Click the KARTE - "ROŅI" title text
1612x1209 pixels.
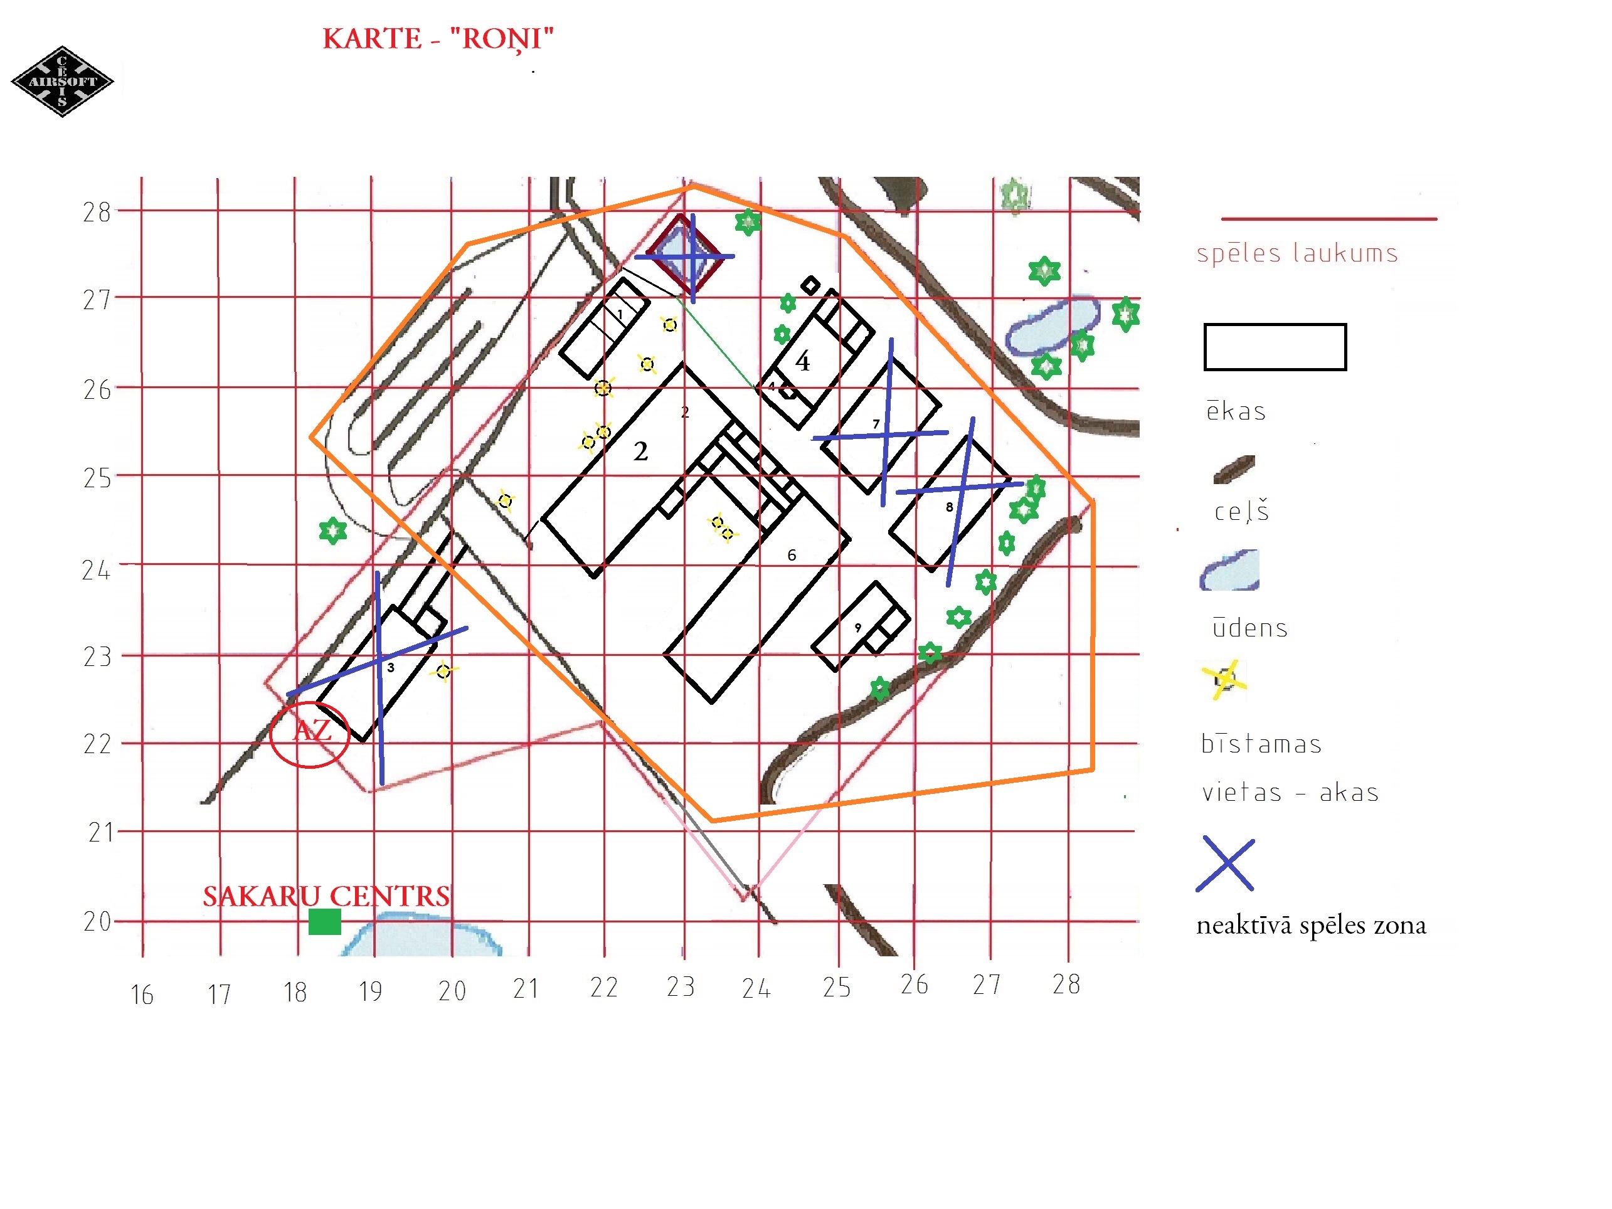[438, 39]
